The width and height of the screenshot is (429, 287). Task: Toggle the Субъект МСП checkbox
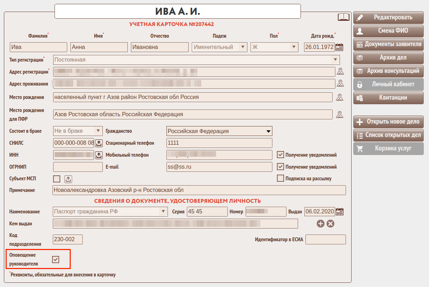[57, 179]
